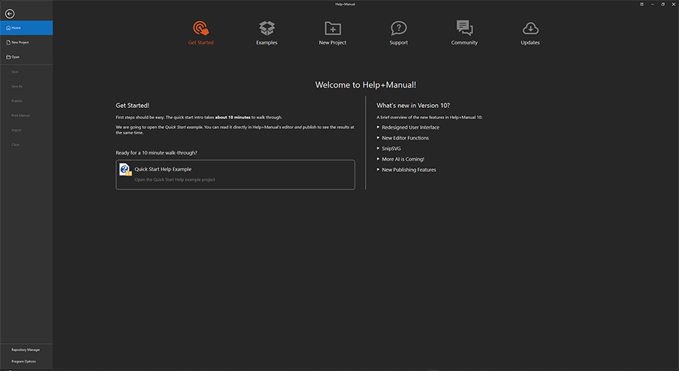679x371 pixels.
Task: Click "Open the Quick Start Help example project" subtitle
Action: pos(174,179)
